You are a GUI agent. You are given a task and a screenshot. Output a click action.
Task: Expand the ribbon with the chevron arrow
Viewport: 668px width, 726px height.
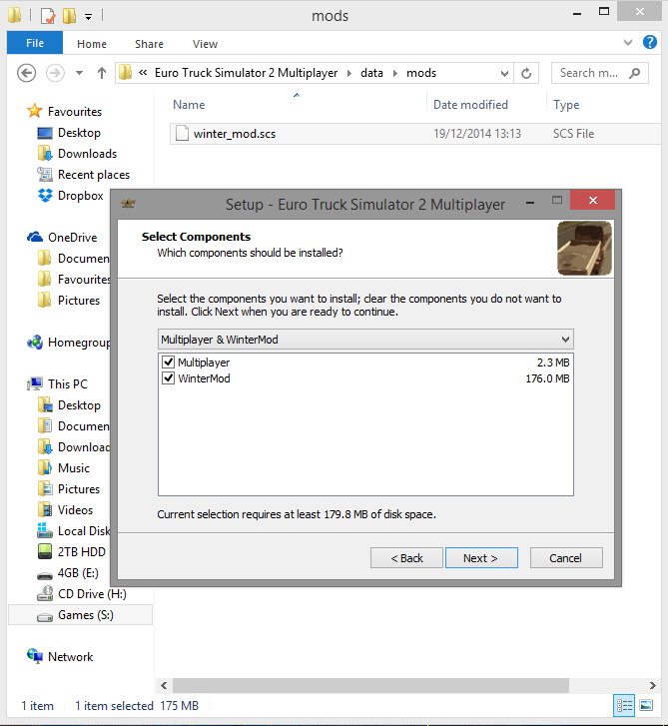(x=628, y=43)
